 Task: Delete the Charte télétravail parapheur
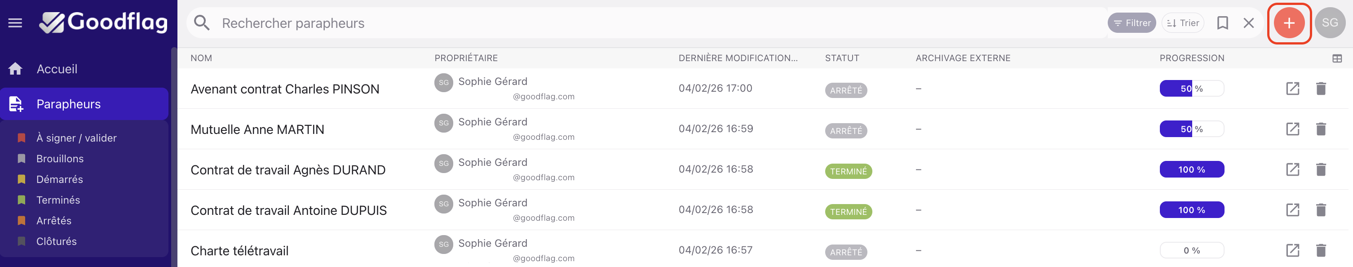tap(1321, 250)
